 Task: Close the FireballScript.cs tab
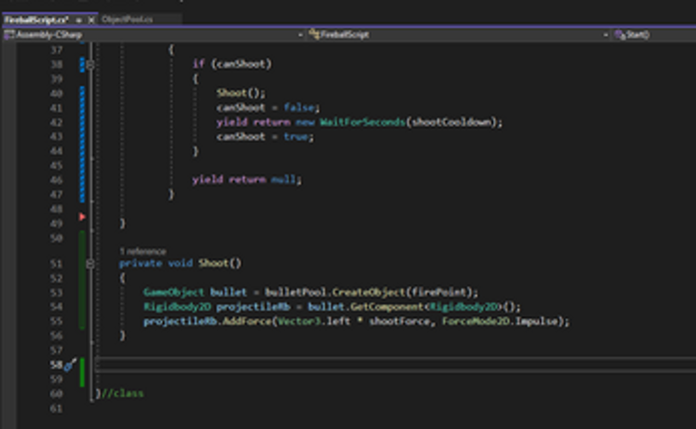[x=92, y=19]
